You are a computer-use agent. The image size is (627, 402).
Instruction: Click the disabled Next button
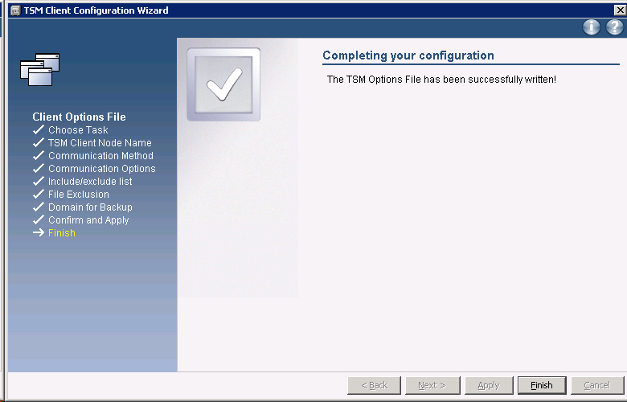pyautogui.click(x=432, y=385)
